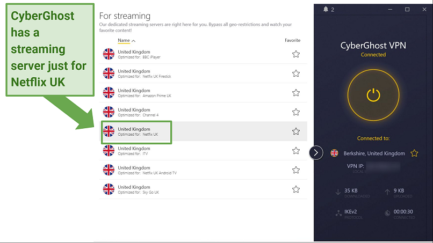Favorite the Netflix UK Android TV server
Screen dimensions: 433x243
(x=295, y=170)
